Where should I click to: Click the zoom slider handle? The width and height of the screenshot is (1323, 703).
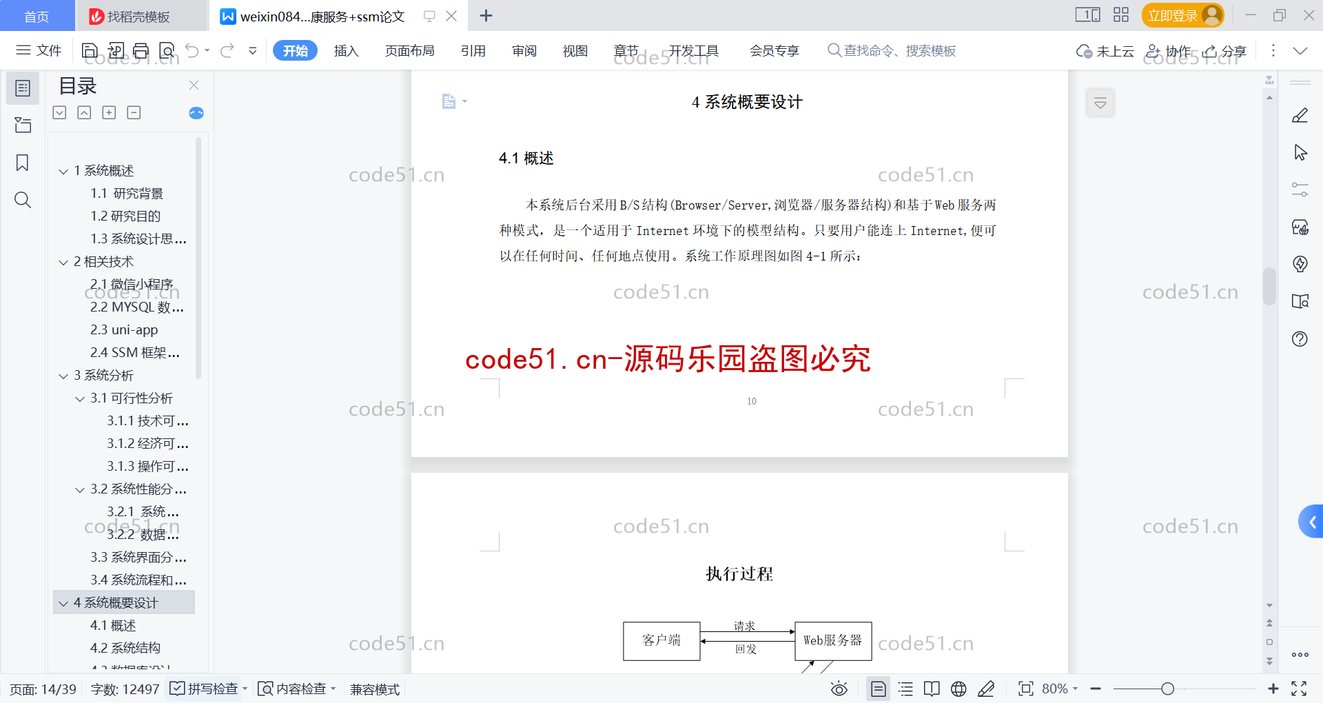click(x=1167, y=689)
